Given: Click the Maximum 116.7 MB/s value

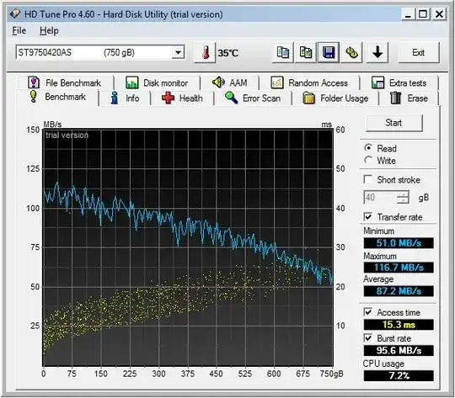Looking at the screenshot, I should coord(399,268).
